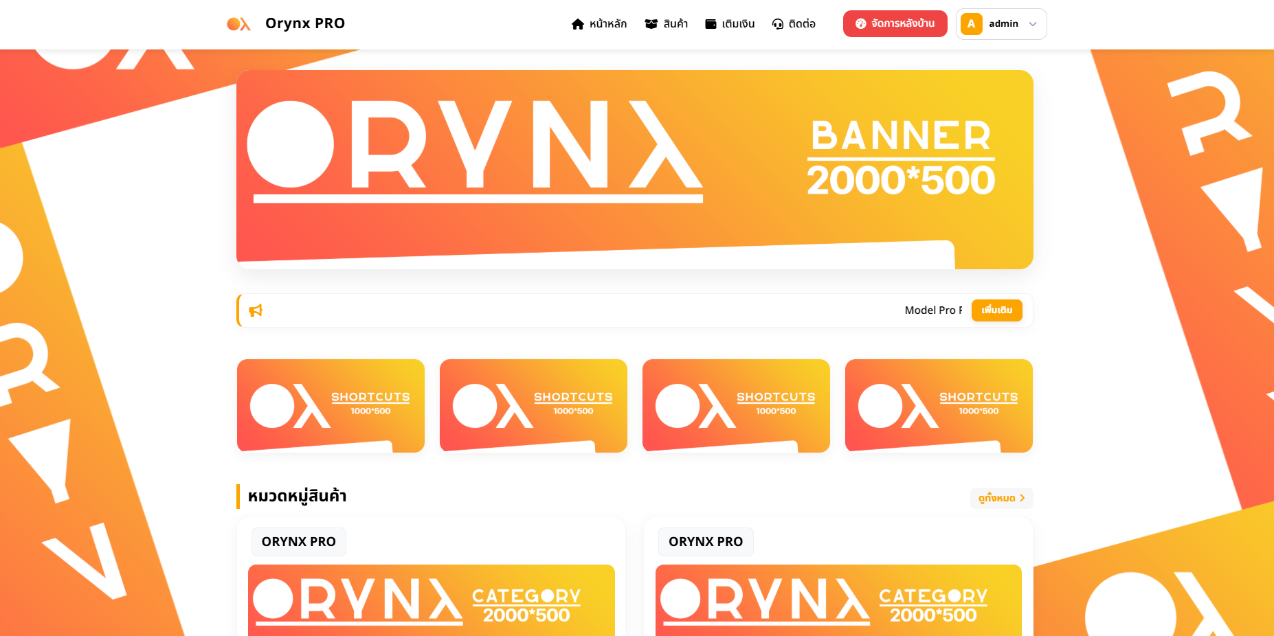Click the megaphone announcement icon

(256, 310)
